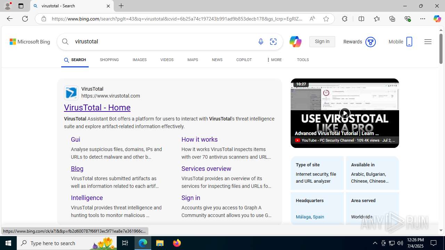Switch to MAPS tab

tap(193, 60)
